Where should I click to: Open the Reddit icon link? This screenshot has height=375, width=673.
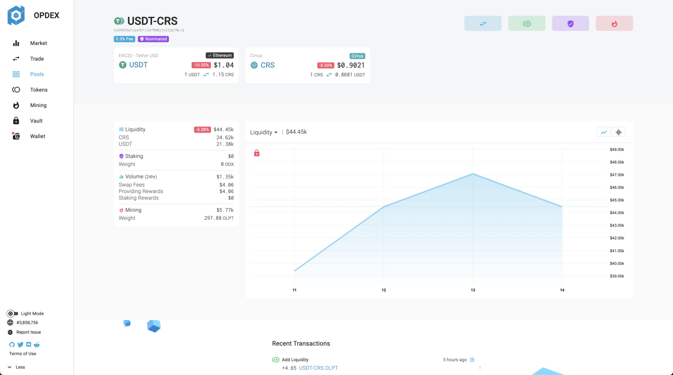(37, 344)
